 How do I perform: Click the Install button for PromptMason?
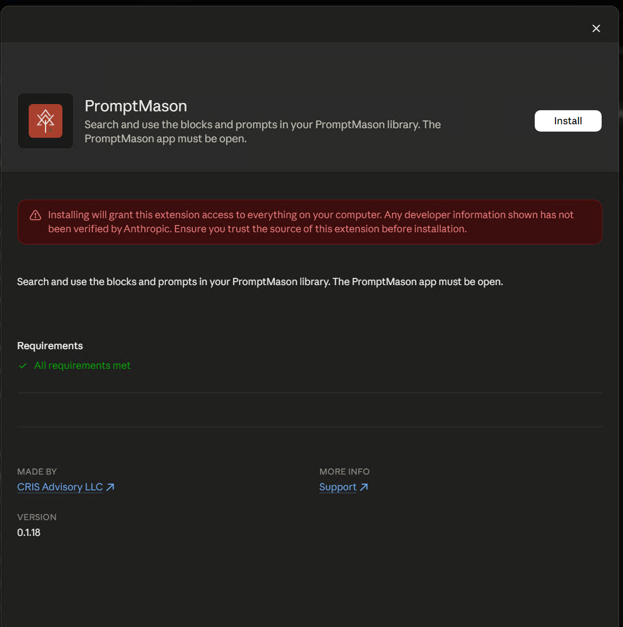point(568,121)
